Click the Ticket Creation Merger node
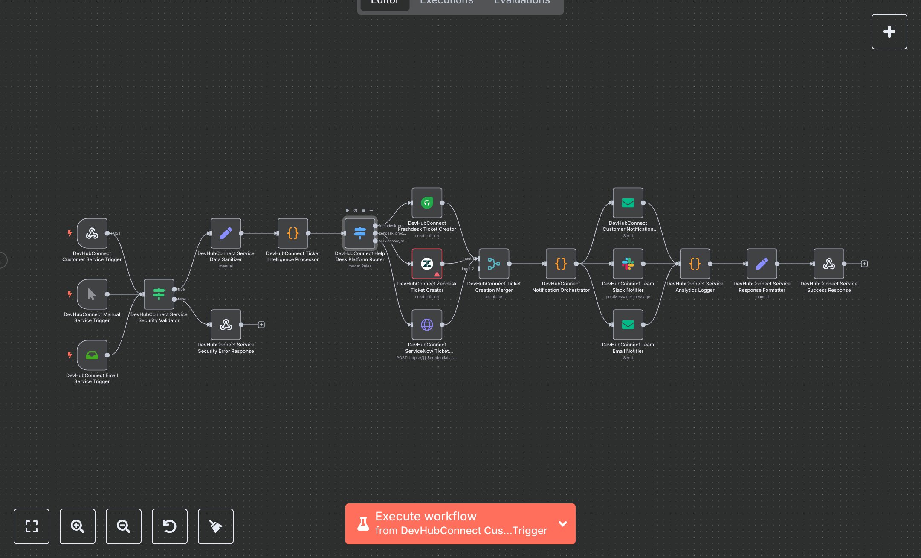The height and width of the screenshot is (558, 921). coord(493,264)
